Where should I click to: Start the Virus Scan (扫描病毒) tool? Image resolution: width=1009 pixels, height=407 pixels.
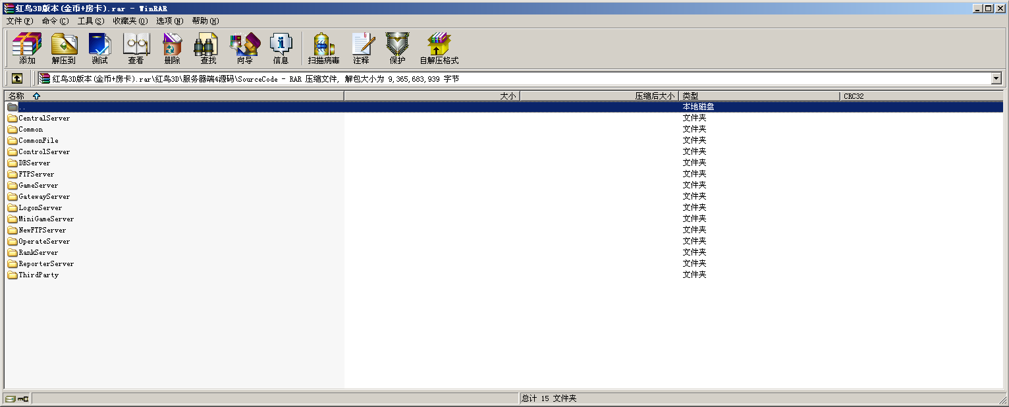[x=323, y=49]
